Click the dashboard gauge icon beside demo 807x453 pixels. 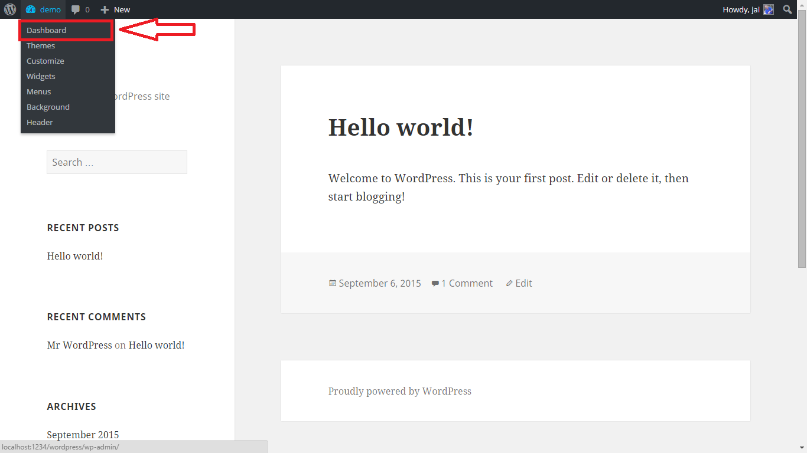point(31,9)
